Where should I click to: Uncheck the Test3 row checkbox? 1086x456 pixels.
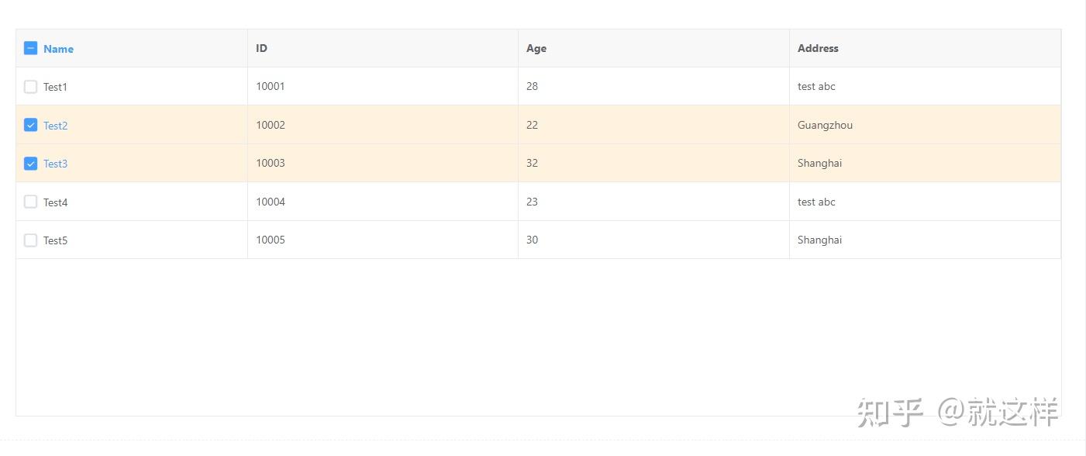coord(30,163)
